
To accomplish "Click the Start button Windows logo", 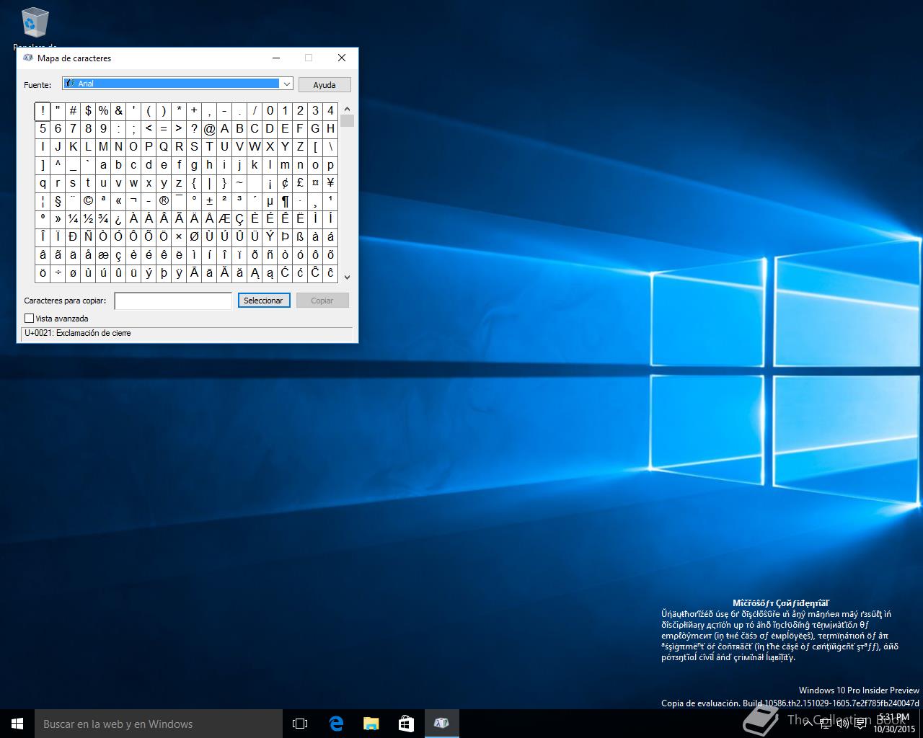I will tap(17, 724).
